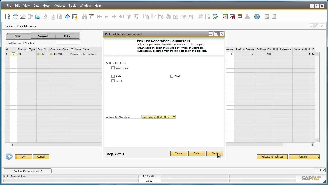Open the File menu

pyautogui.click(x=8, y=6)
